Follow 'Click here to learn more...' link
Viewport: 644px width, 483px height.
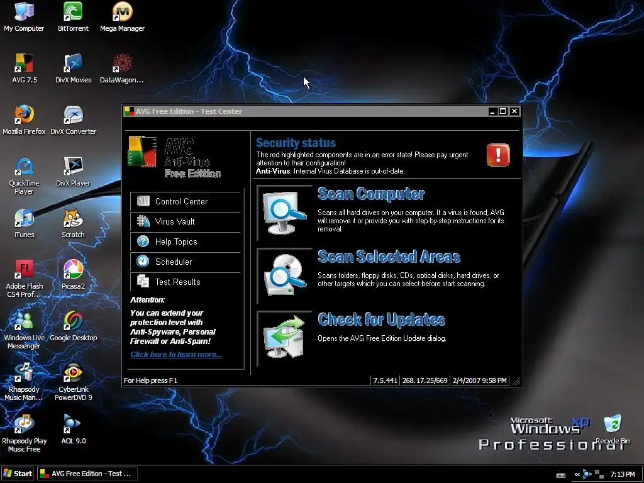tap(176, 355)
